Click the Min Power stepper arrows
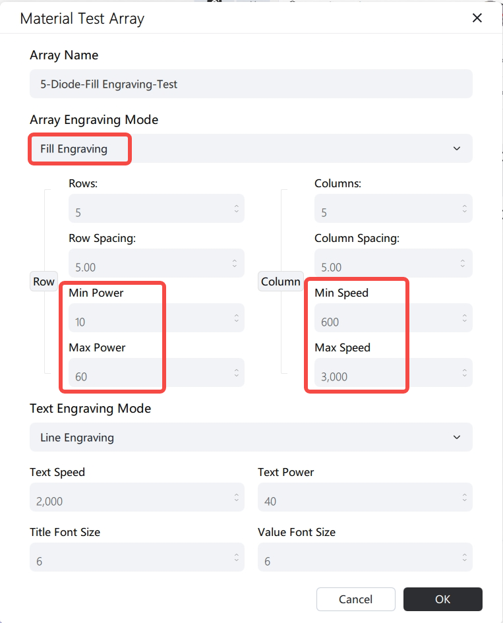Image resolution: width=503 pixels, height=623 pixels. pyautogui.click(x=237, y=318)
